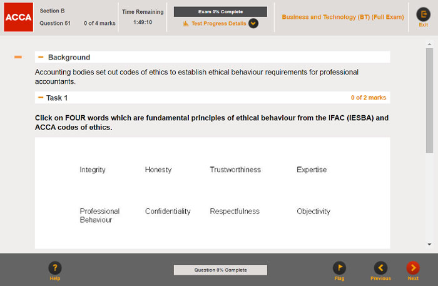Select the word Confidentiality

coord(168,212)
